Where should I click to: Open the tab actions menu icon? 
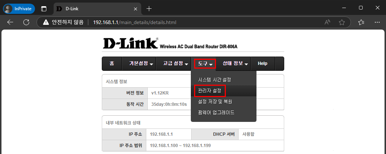[43, 9]
